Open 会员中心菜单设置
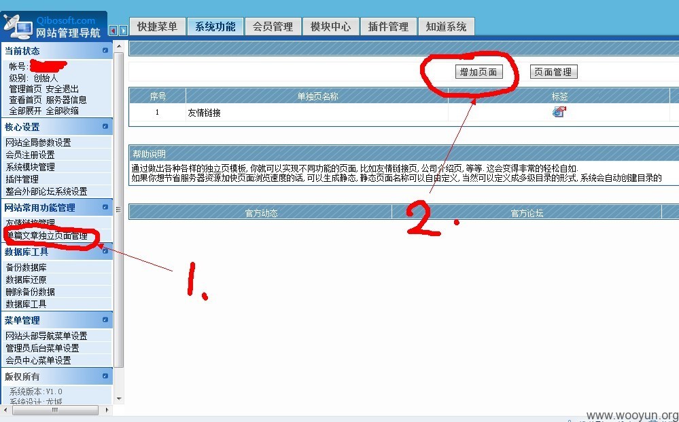Screen dimensions: 679x422 (38, 360)
